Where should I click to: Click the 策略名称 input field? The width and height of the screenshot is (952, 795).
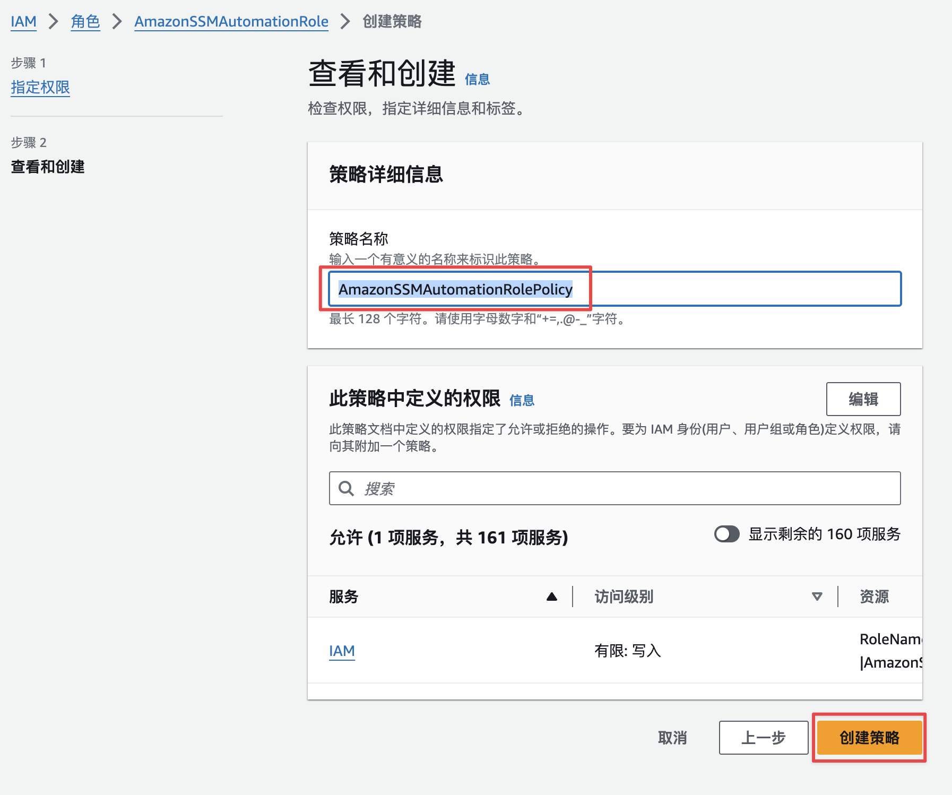pos(615,289)
